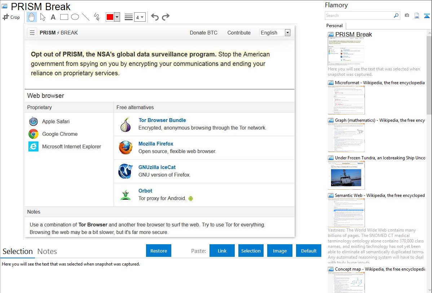
Task: Select the straight line tool
Action: coord(86,17)
